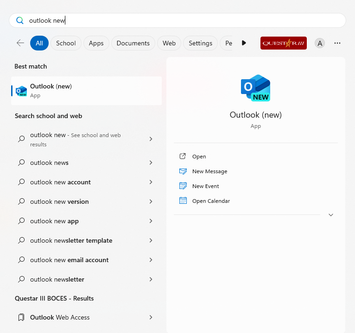
Task: Switch to the Apps filter tab
Action: tap(96, 43)
